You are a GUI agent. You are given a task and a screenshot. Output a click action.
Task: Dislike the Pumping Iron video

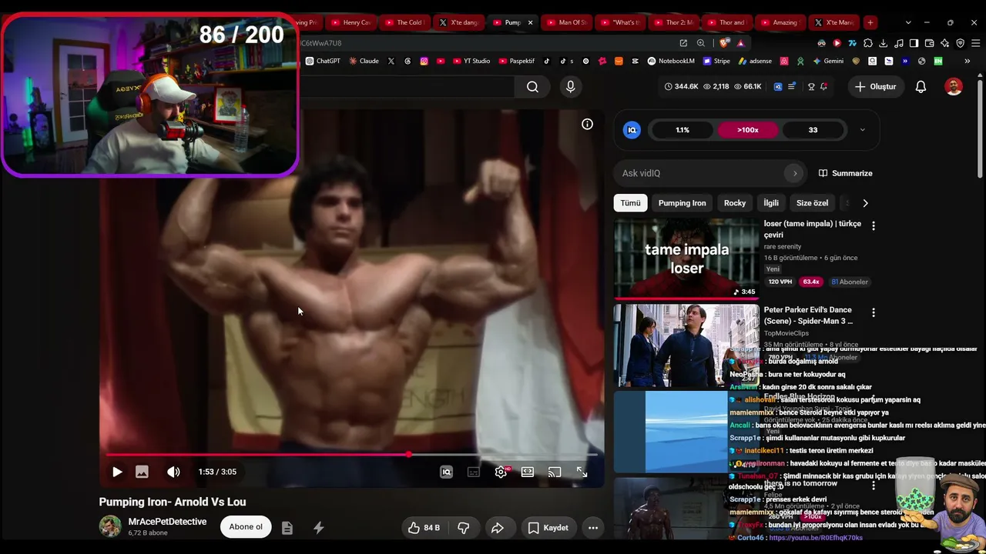click(x=464, y=528)
